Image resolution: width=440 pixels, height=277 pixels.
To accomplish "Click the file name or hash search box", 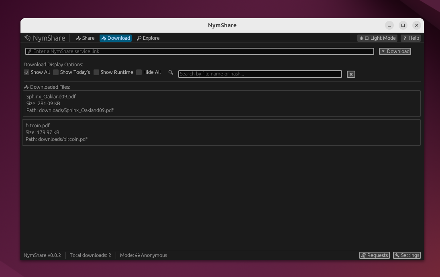I will (260, 74).
